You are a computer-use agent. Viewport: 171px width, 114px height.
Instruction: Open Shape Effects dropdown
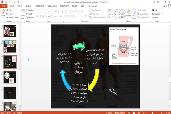pos(144,17)
